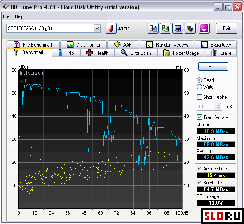Viewport: 244px width, 224px height.
Task: Decrease short stroke value with down arrow
Action: coord(218,108)
